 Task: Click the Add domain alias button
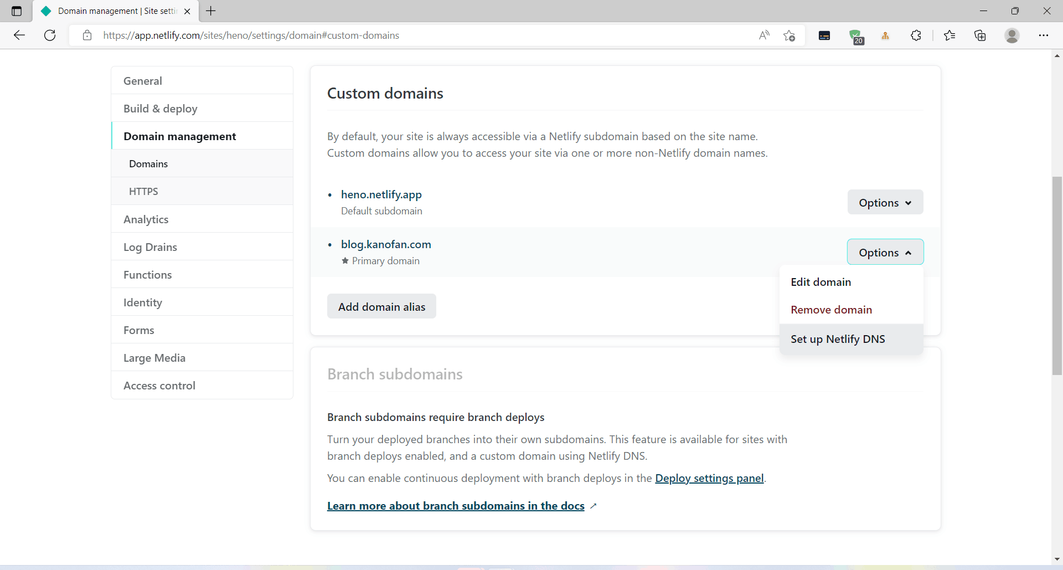381,306
